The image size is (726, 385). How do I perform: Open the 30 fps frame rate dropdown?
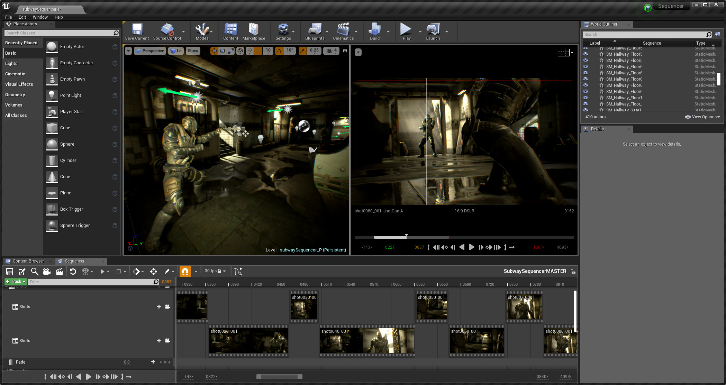214,271
